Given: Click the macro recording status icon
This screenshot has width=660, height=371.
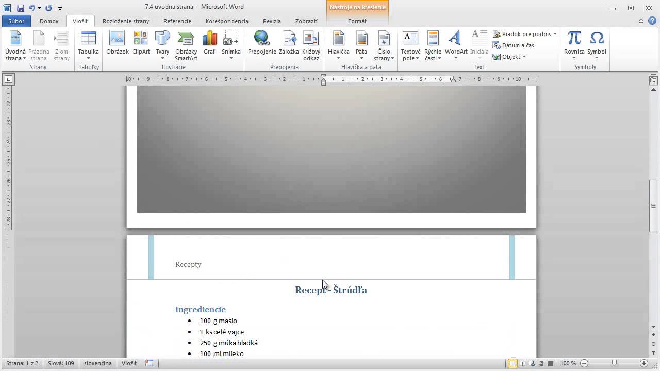Looking at the screenshot, I should (149, 363).
